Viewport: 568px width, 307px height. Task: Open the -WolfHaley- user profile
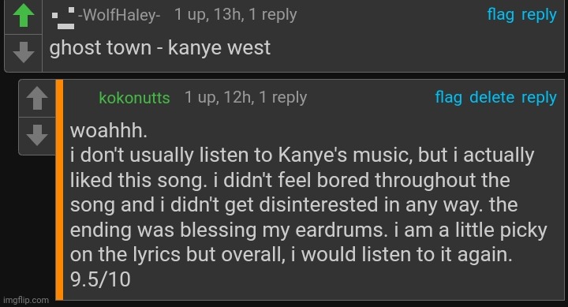pos(119,15)
